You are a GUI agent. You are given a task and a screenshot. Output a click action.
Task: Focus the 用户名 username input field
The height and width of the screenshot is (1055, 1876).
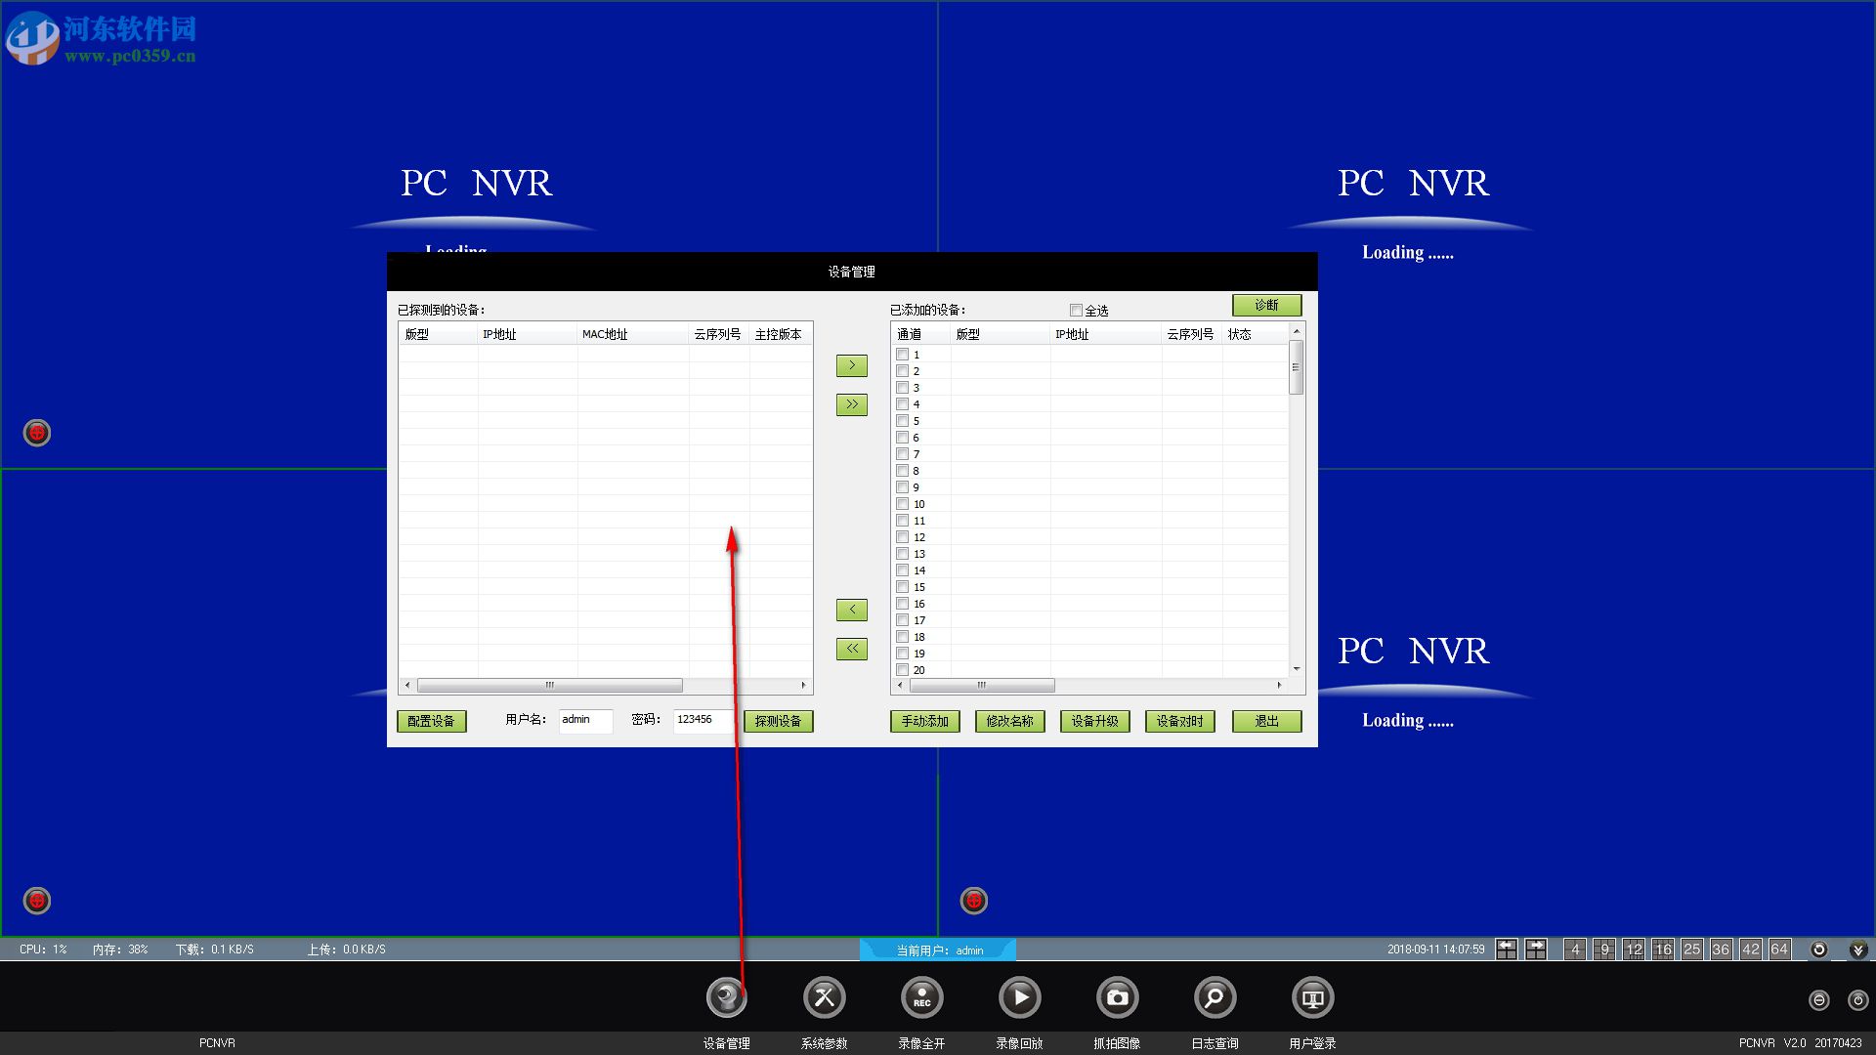585,721
